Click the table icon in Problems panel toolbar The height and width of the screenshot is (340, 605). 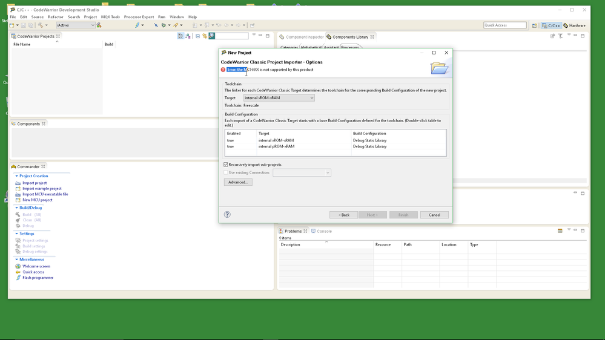[x=560, y=230]
